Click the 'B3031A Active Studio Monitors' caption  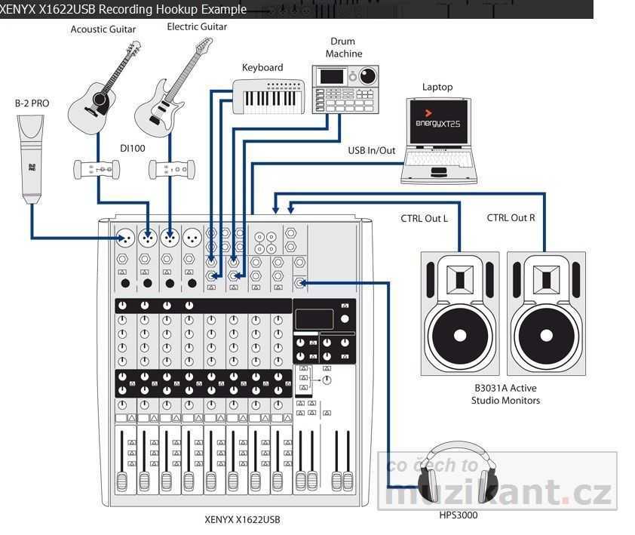pos(505,394)
